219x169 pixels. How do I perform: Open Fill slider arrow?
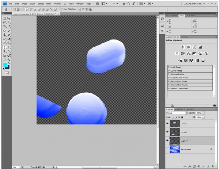203,117
